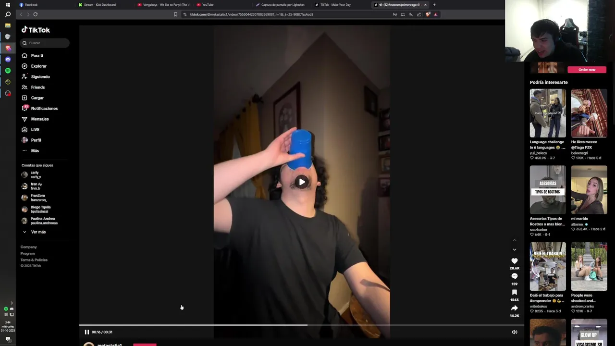615x346 pixels.
Task: Open the Dejé el trabajo para emprender video
Action: [x=548, y=267]
